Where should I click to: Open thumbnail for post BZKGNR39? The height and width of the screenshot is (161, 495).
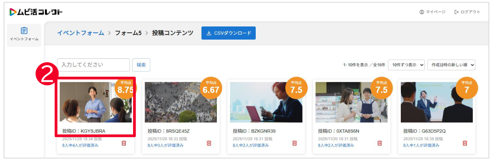coord(266,102)
